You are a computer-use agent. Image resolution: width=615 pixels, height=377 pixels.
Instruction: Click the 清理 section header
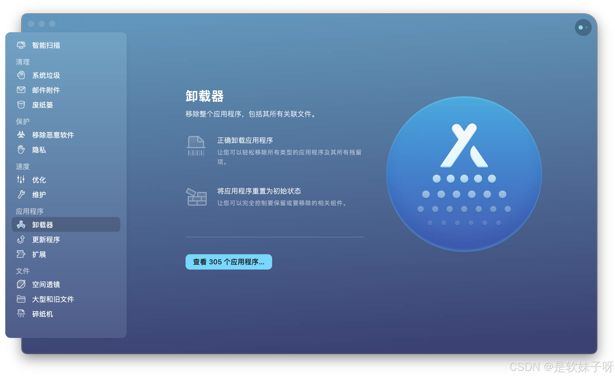[x=23, y=62]
